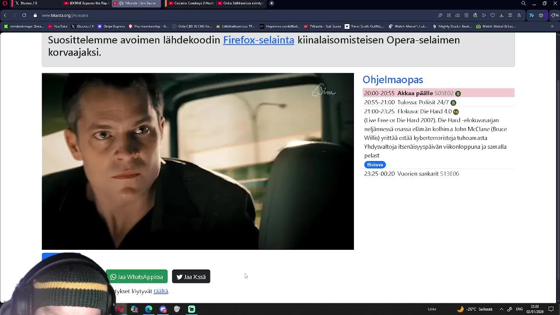Screen dimensions: 560x315
Task: Go back to the previous page
Action: click(5, 15)
